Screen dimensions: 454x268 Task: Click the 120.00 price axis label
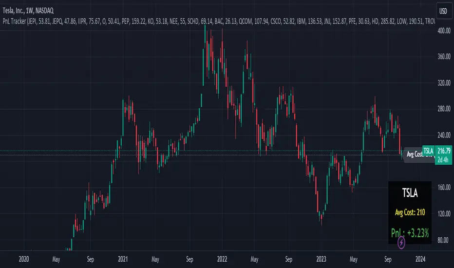coord(444,214)
